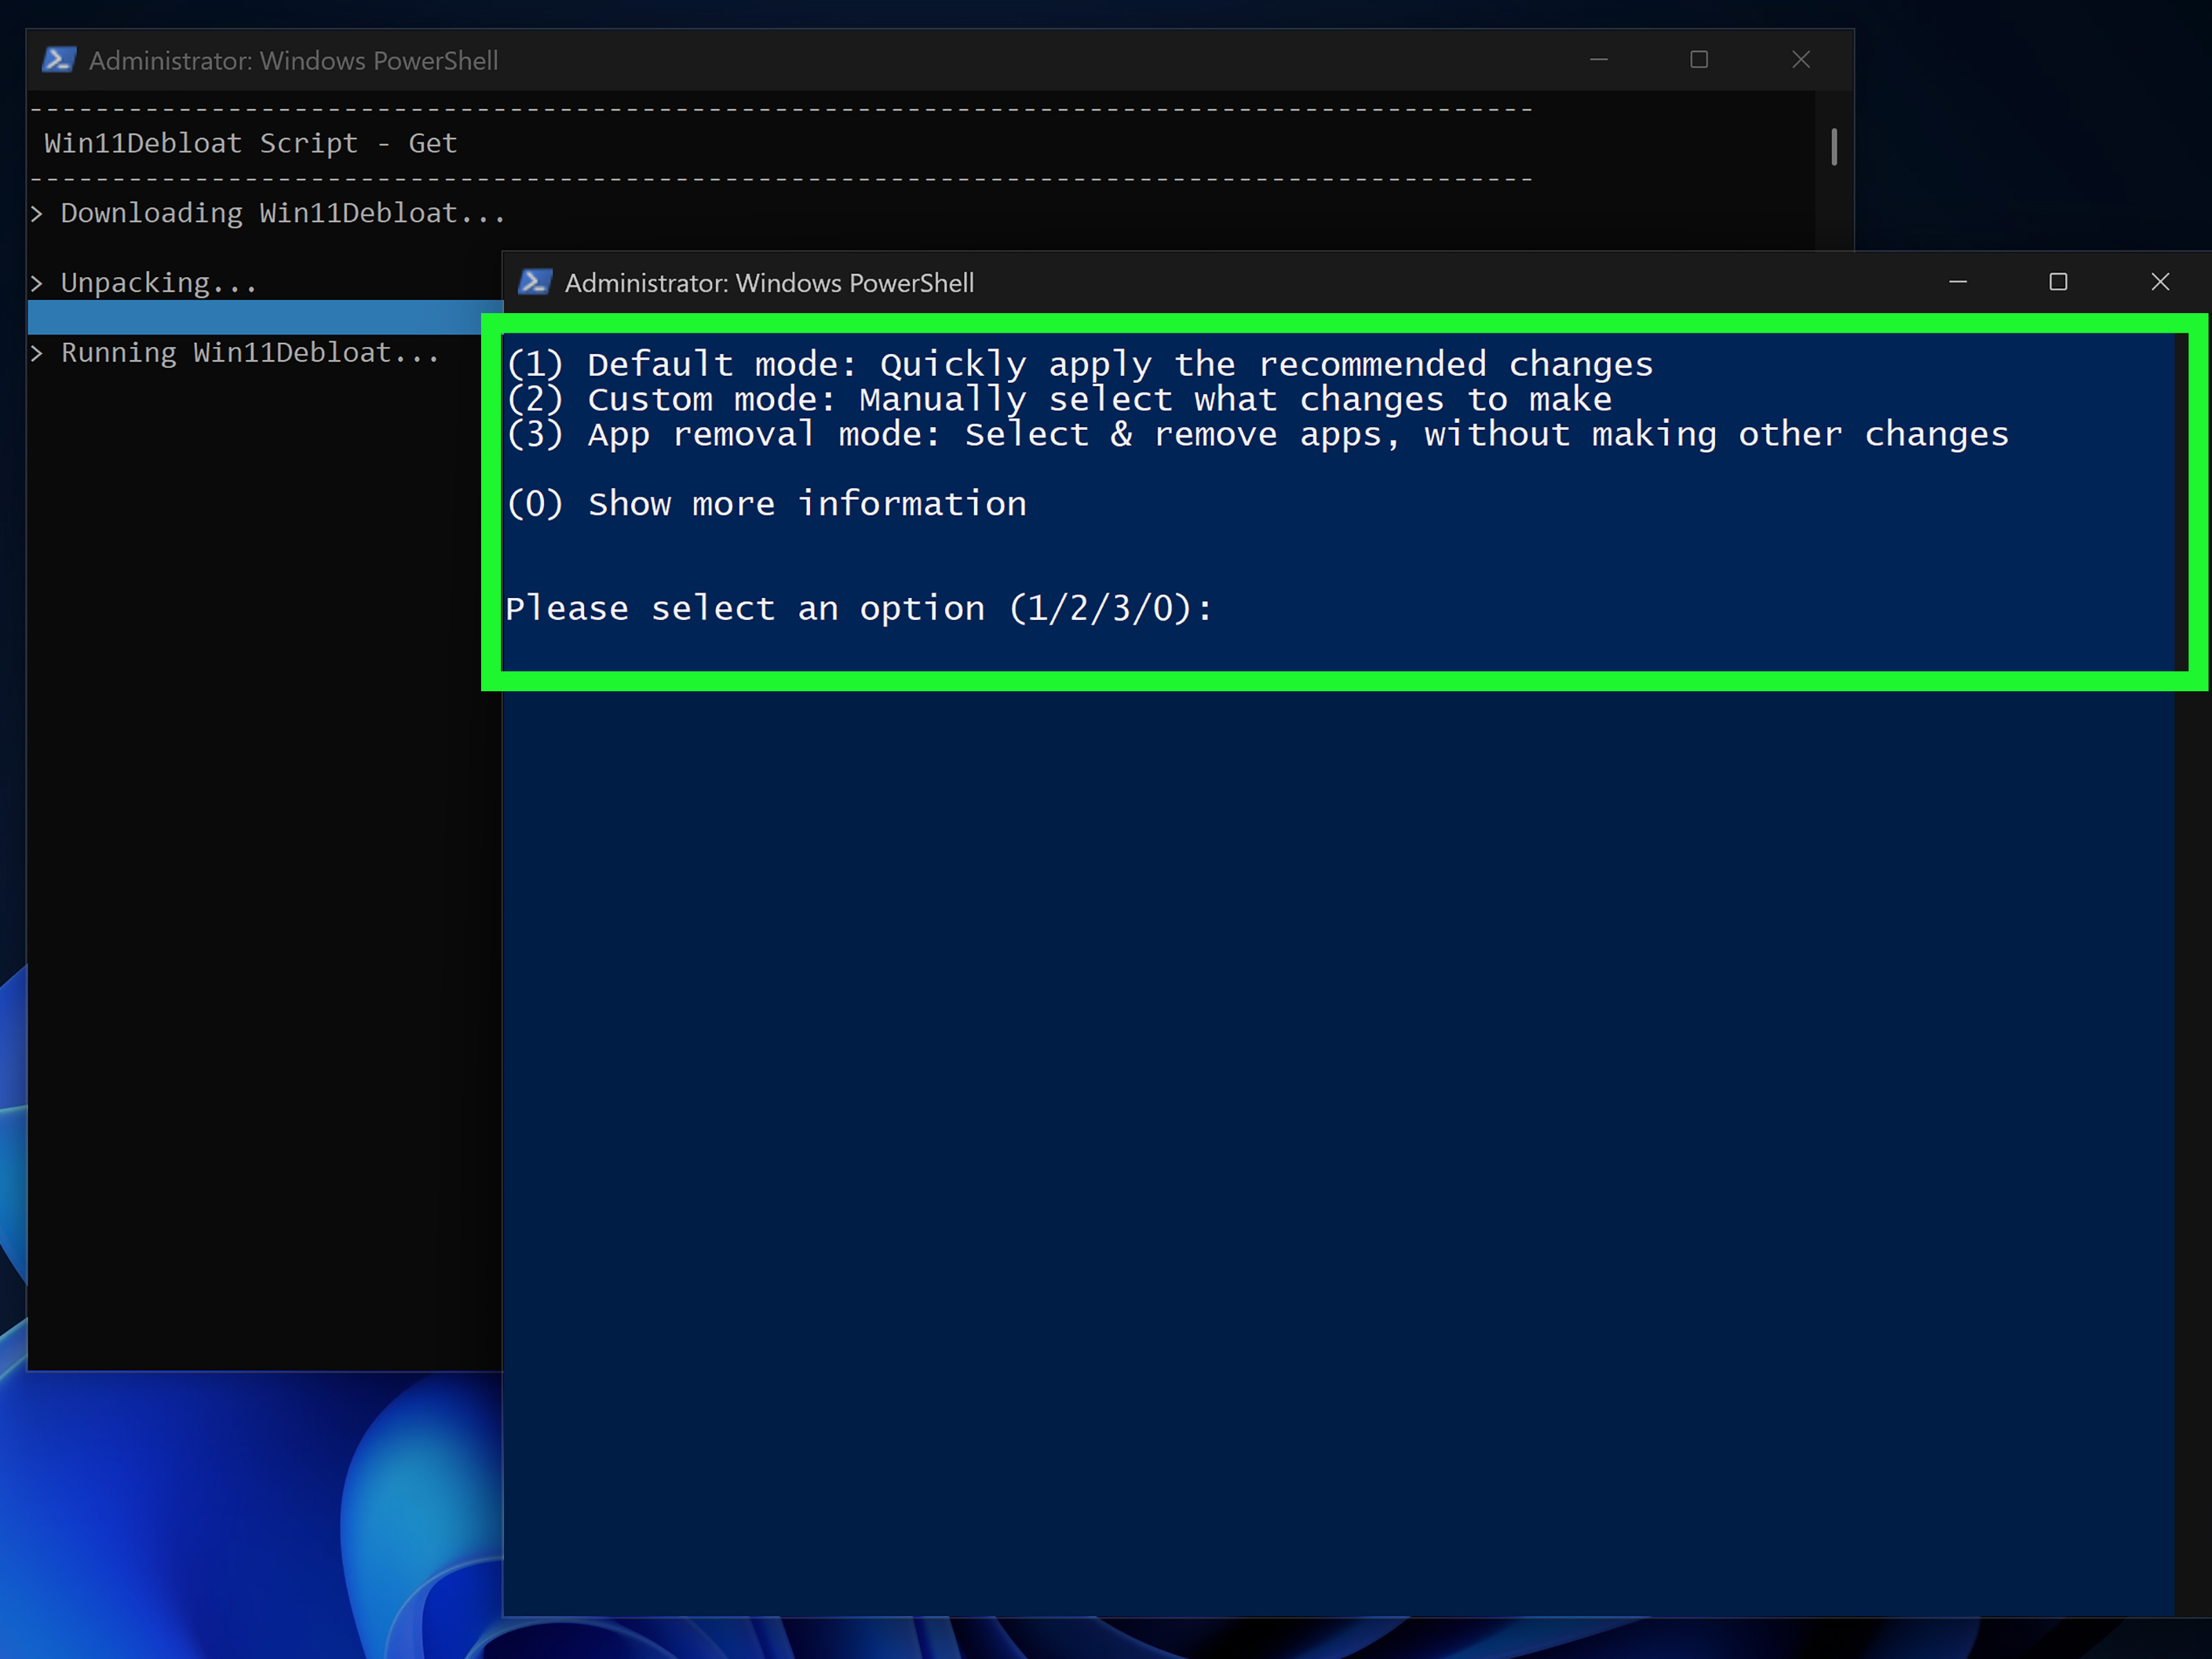Select option (1) Default mode line
Image resolution: width=2212 pixels, height=1659 pixels.
[x=1080, y=364]
